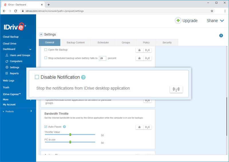Click the Upgrade link
Viewport: 229px width, 162px height.
190,21
